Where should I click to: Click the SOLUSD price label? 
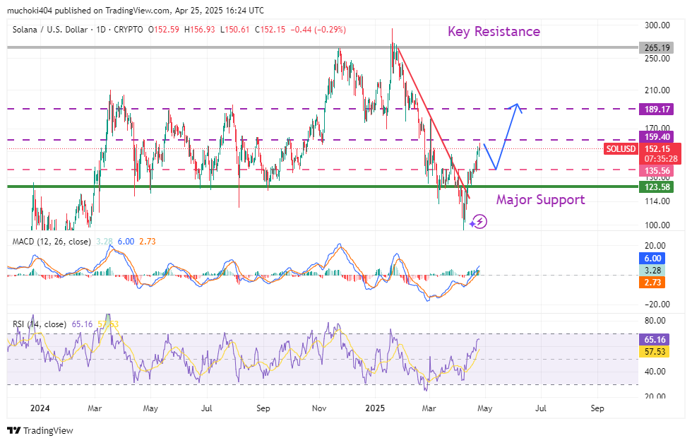621,149
